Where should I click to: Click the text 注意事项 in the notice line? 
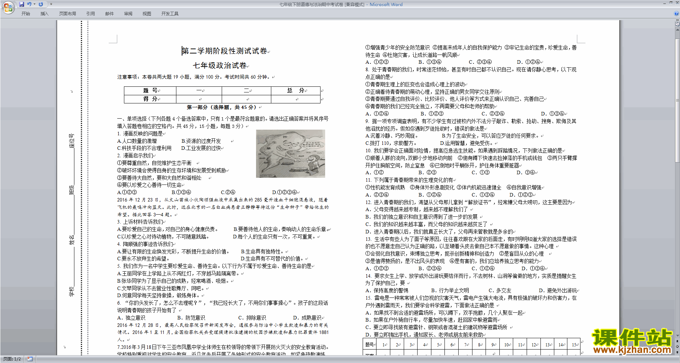tap(127, 77)
